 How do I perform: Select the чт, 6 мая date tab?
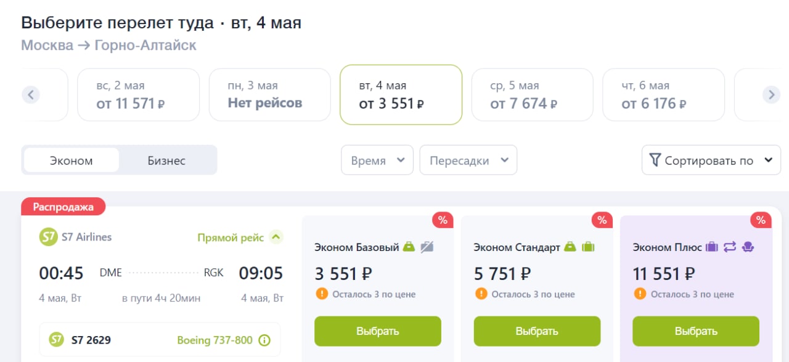pos(664,94)
